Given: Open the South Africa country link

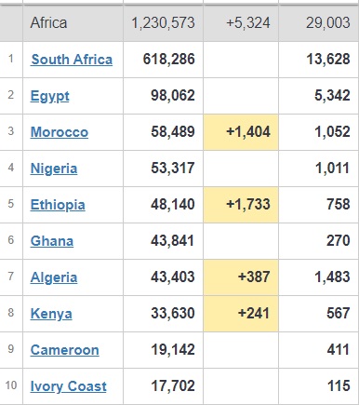Looking at the screenshot, I should (72, 60).
